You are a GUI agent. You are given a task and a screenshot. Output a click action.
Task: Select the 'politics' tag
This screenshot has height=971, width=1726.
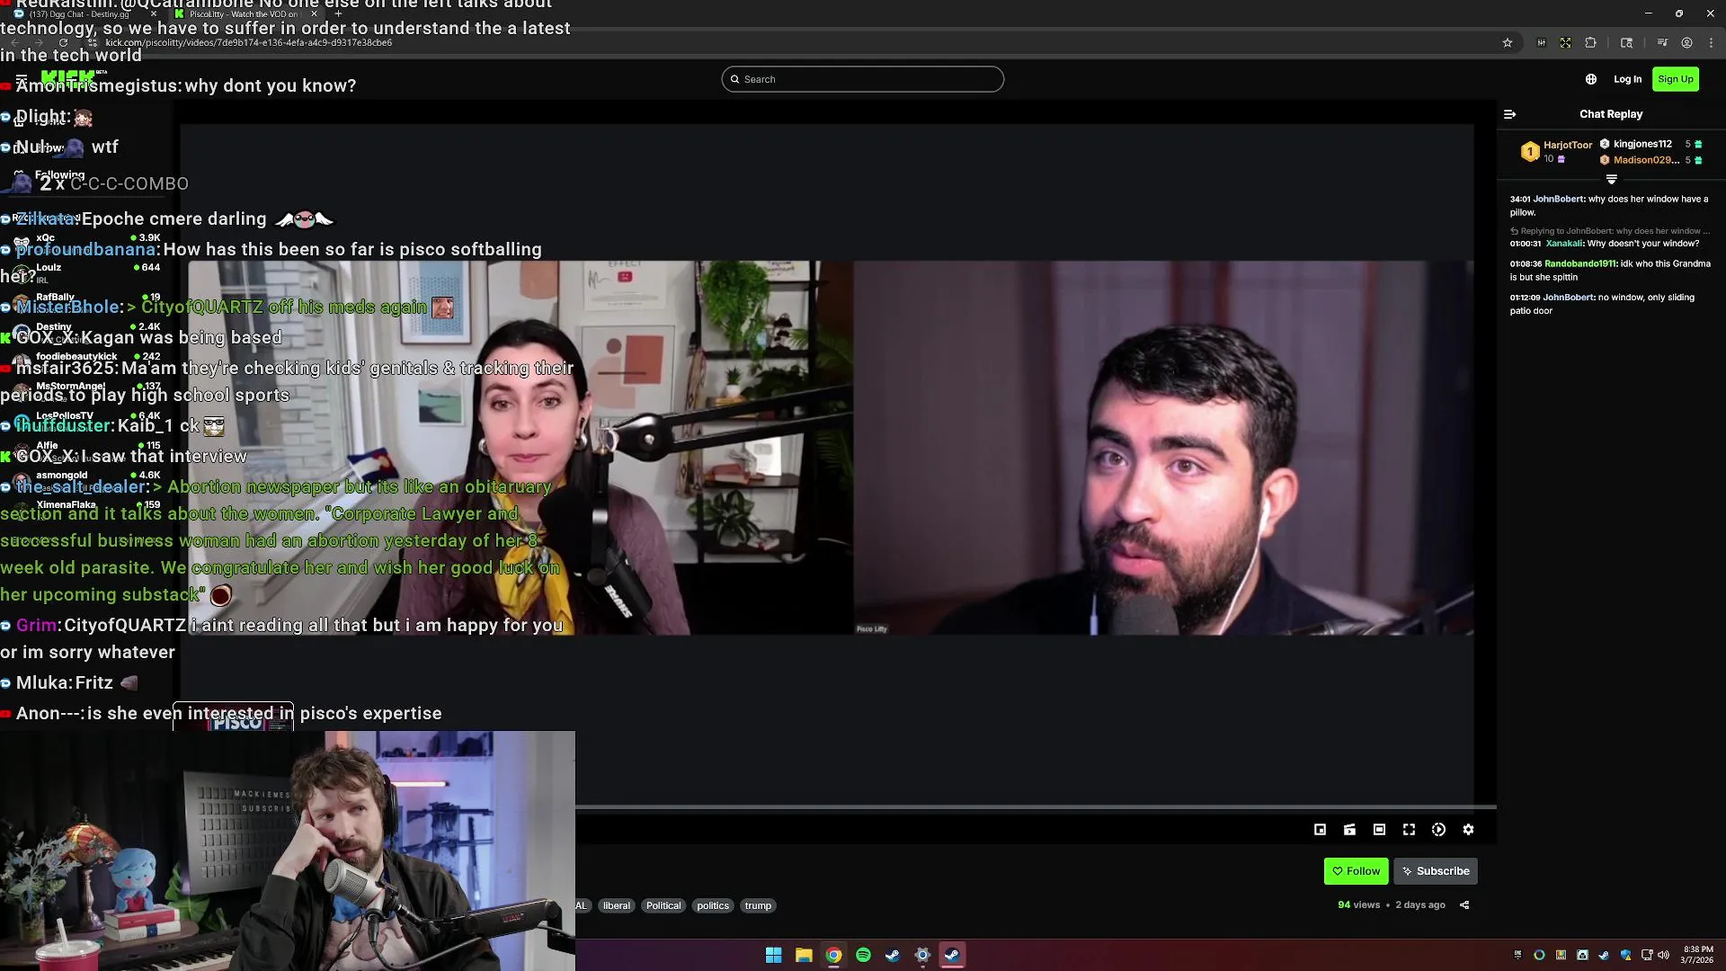click(712, 905)
